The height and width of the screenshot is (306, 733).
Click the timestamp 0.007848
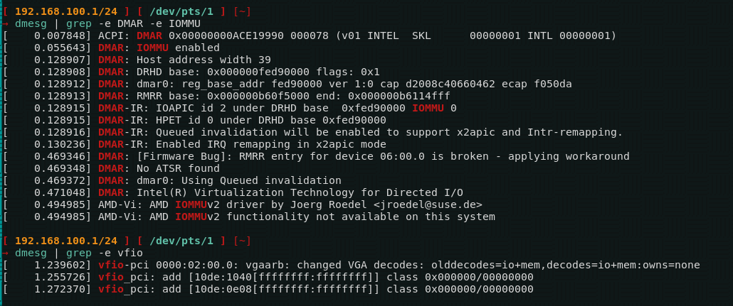[63, 35]
